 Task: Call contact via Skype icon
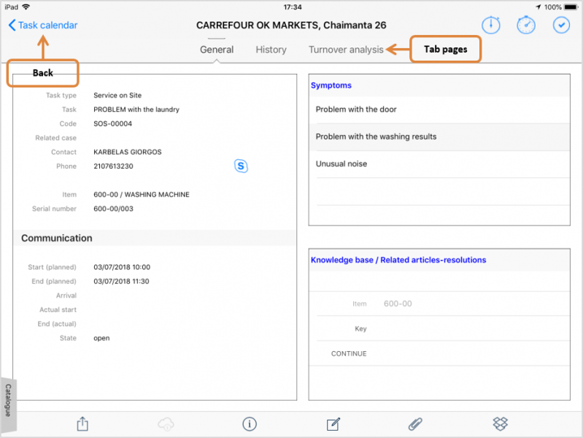point(241,166)
